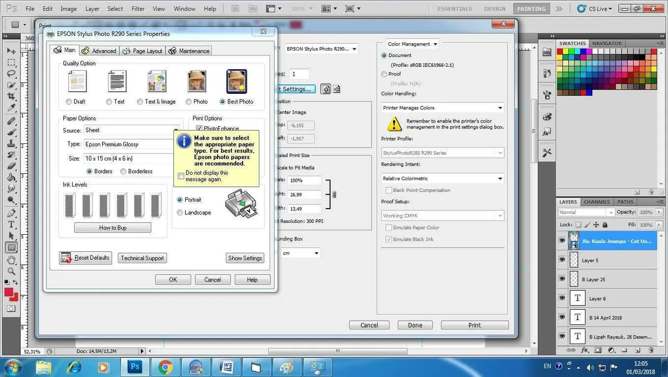This screenshot has width=668, height=377.
Task: Click the Show Settings button
Action: (245, 258)
